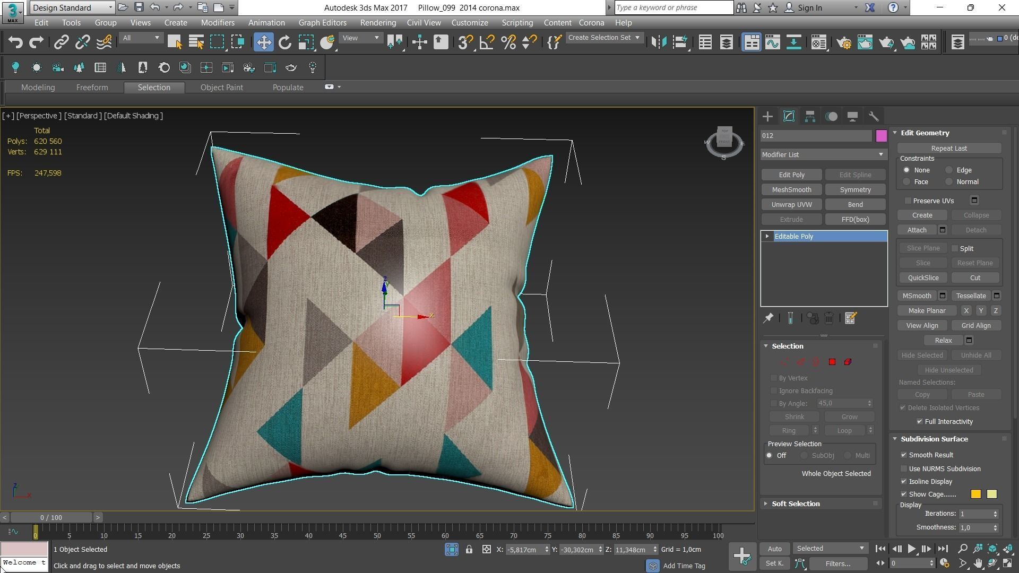Select the Normal constraint radio button
Image resolution: width=1019 pixels, height=573 pixels.
tap(949, 182)
